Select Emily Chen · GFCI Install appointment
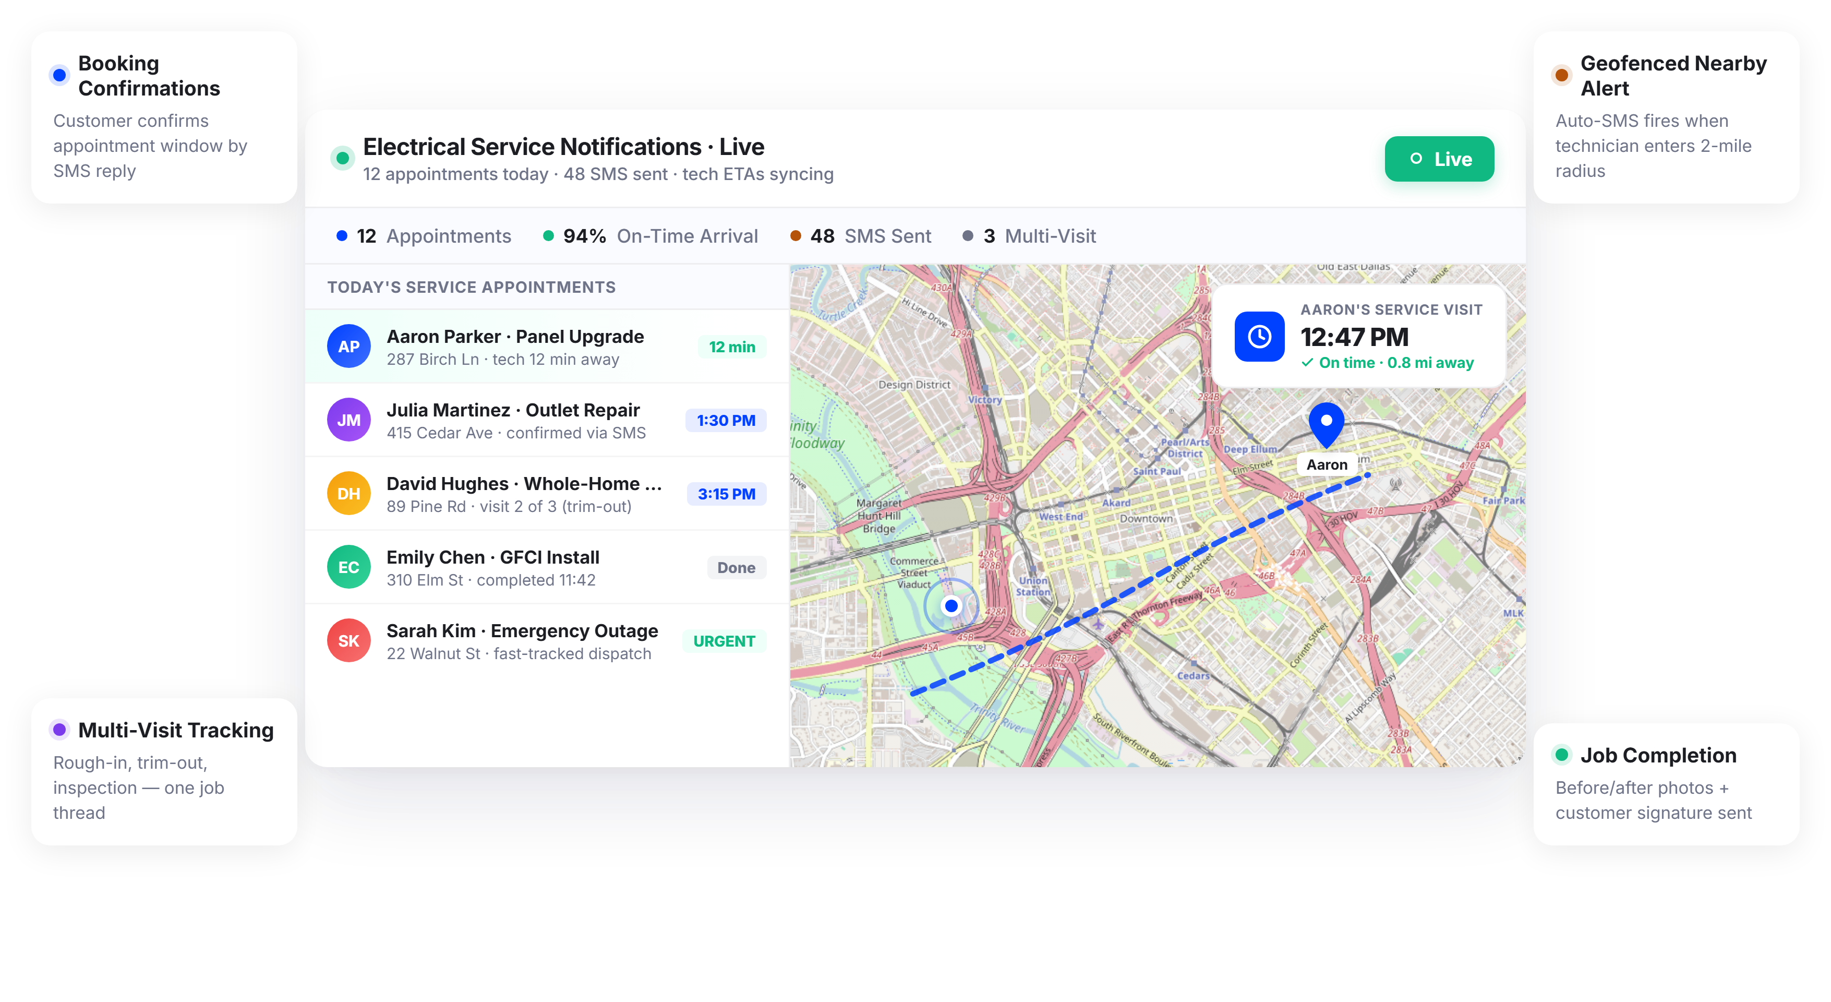This screenshot has width=1831, height=1002. click(x=547, y=567)
